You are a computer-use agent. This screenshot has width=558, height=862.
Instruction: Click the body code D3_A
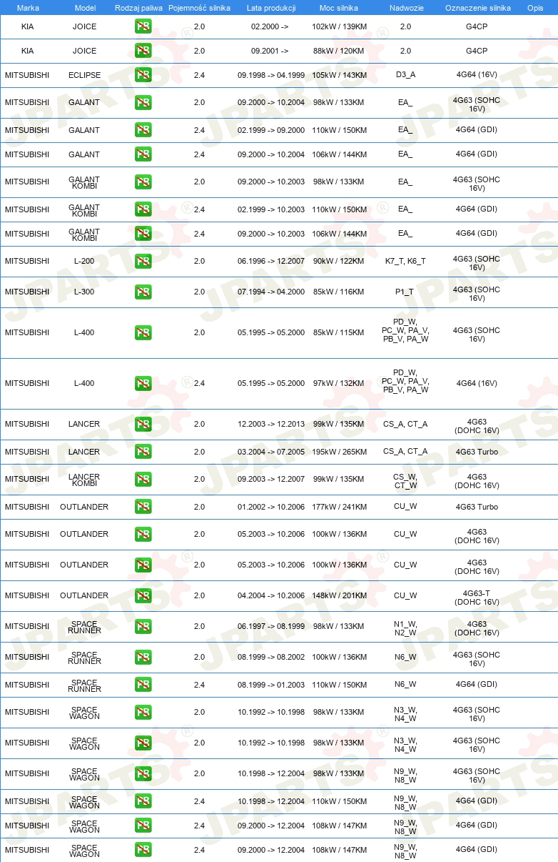(x=405, y=76)
